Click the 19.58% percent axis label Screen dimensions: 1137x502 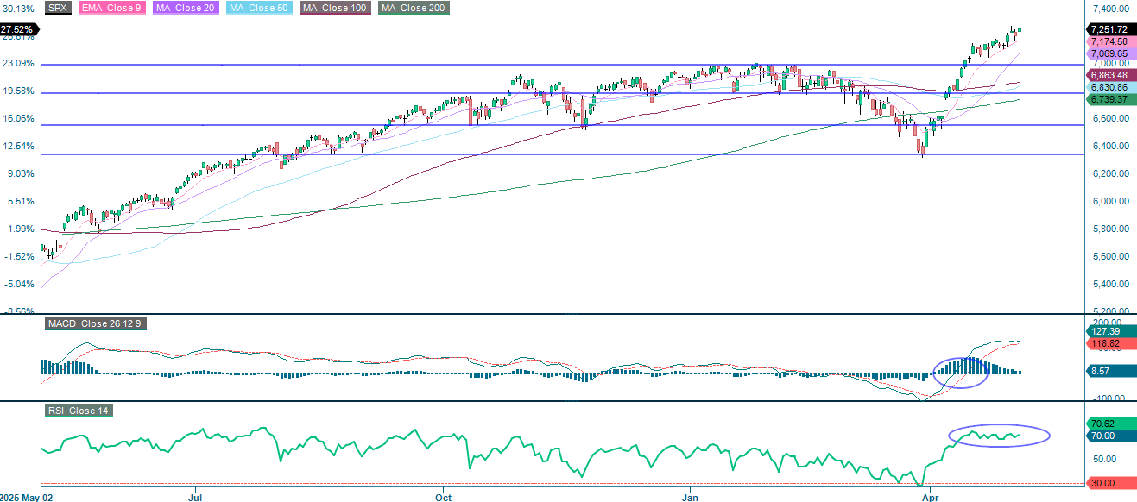click(x=18, y=91)
